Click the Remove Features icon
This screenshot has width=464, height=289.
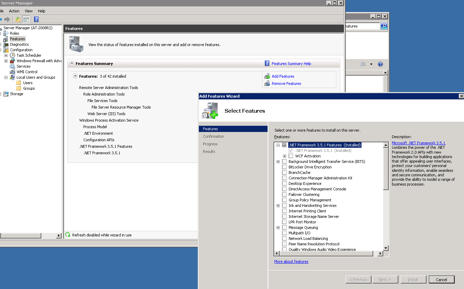tap(267, 84)
